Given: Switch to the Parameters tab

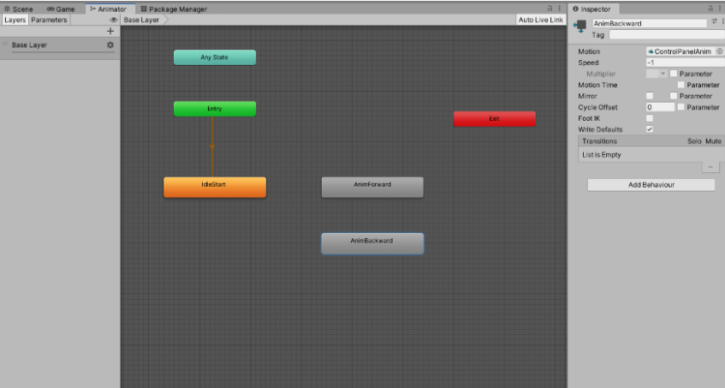Looking at the screenshot, I should tap(49, 20).
